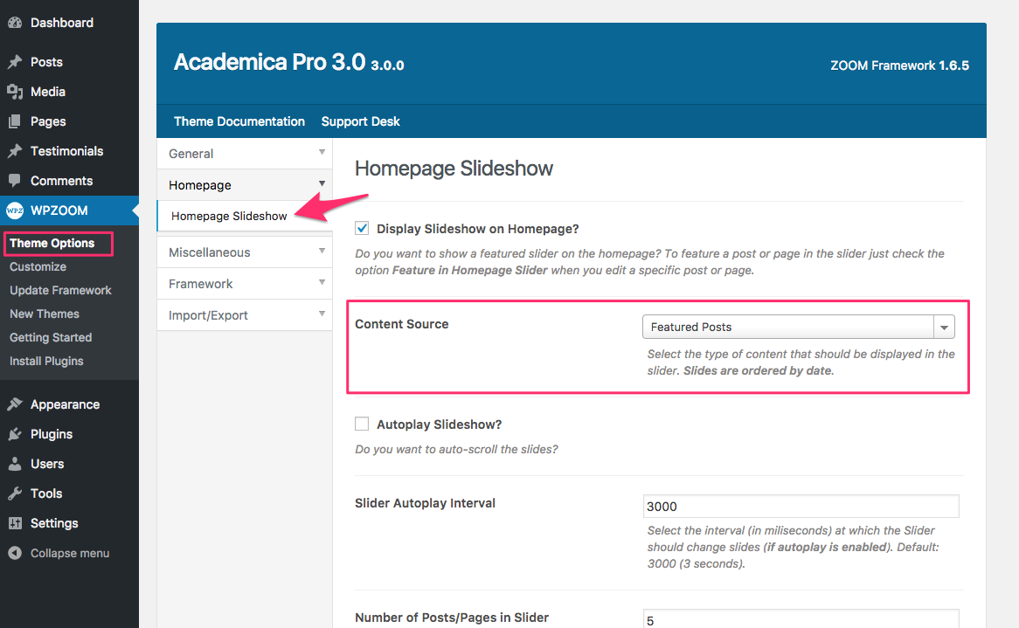Viewport: 1019px width, 628px height.
Task: Click the Users person icon
Action: point(15,464)
